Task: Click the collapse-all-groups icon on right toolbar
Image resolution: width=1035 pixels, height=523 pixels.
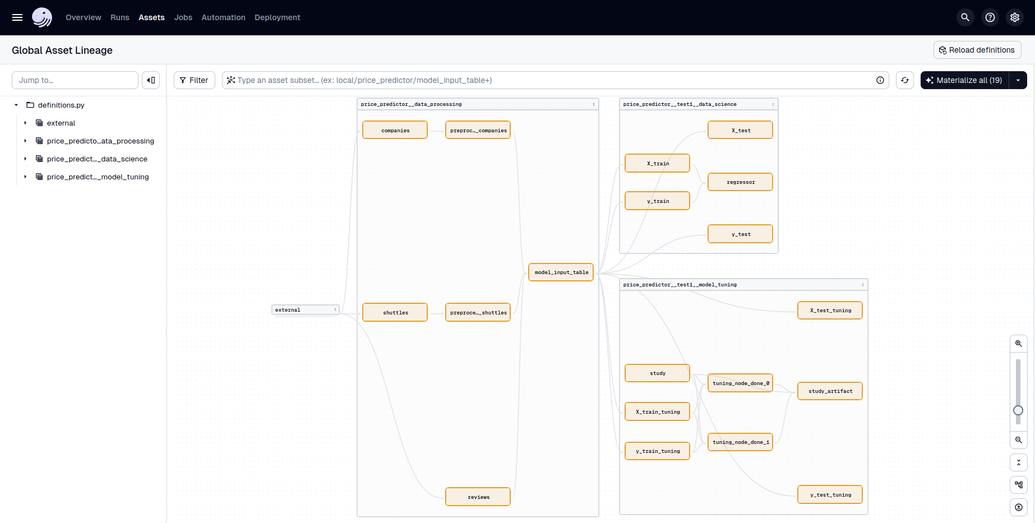Action: (x=1019, y=462)
